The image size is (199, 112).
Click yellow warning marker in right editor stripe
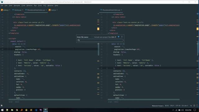(x=197, y=29)
